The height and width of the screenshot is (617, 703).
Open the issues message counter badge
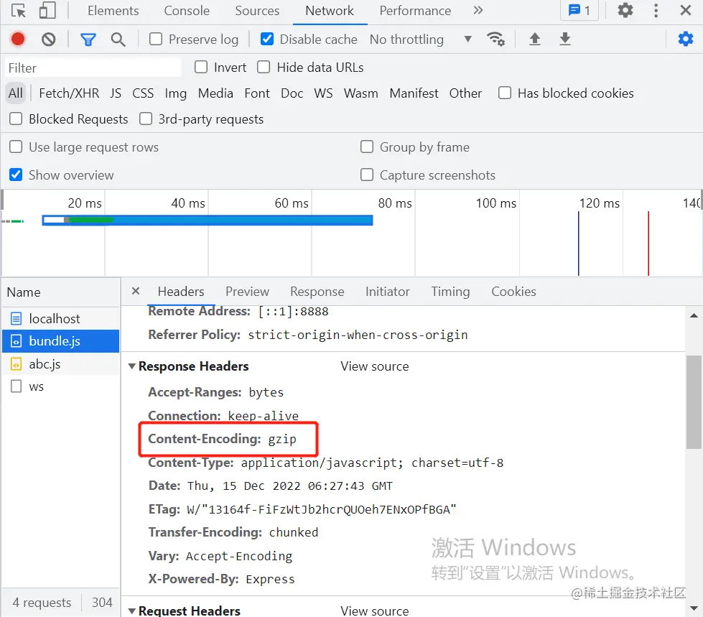pos(579,10)
